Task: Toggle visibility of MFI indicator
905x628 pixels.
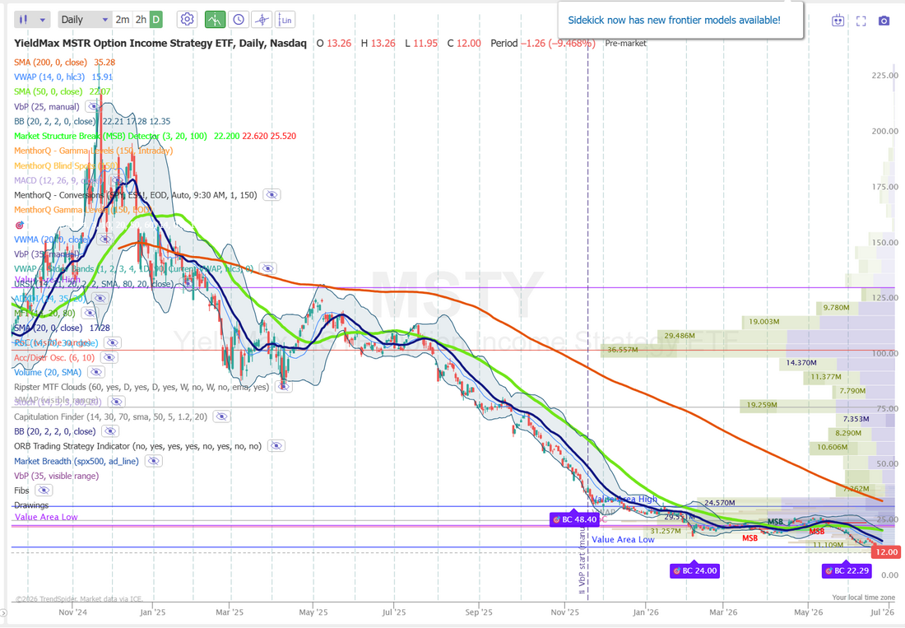Action: pos(89,313)
